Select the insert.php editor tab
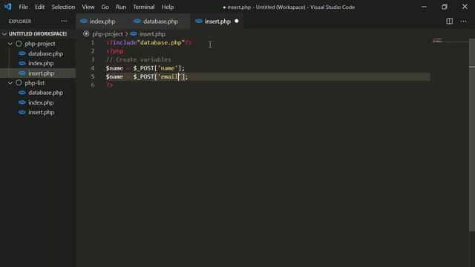The height and width of the screenshot is (267, 475). [217, 22]
